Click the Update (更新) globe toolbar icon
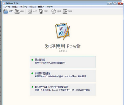Viewport: 124px width, 105px height. click(x=41, y=11)
